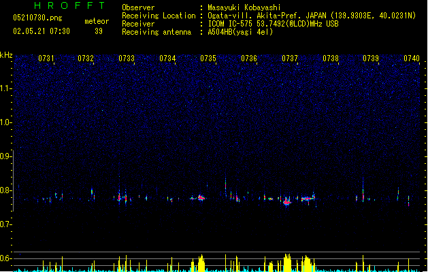Click the kHz axis unit label

[6, 55]
